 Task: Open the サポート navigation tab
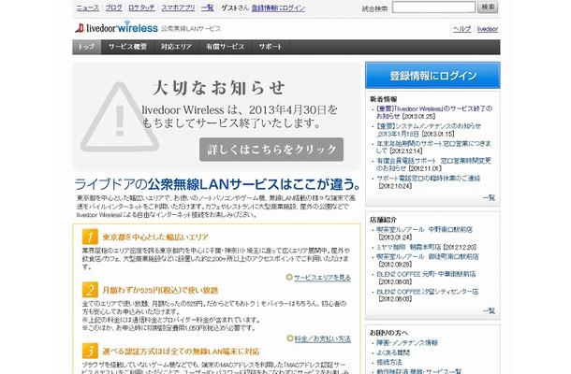(x=271, y=47)
